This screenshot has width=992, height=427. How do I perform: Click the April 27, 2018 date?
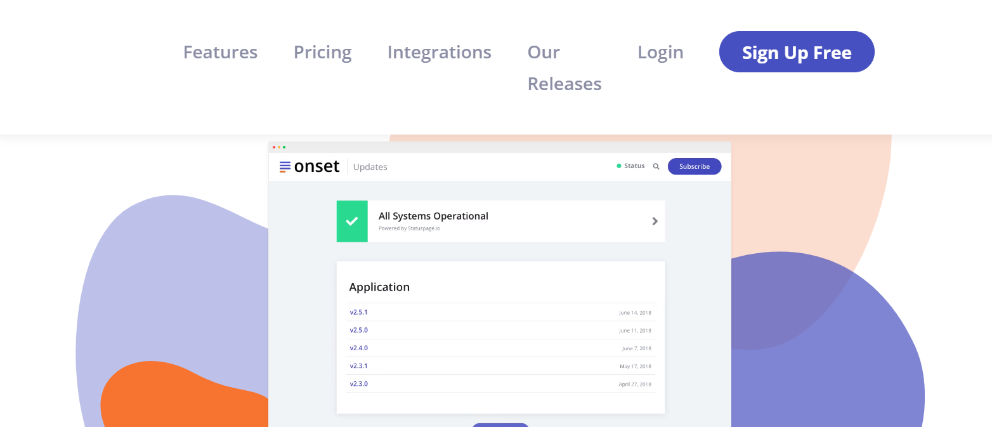point(635,384)
